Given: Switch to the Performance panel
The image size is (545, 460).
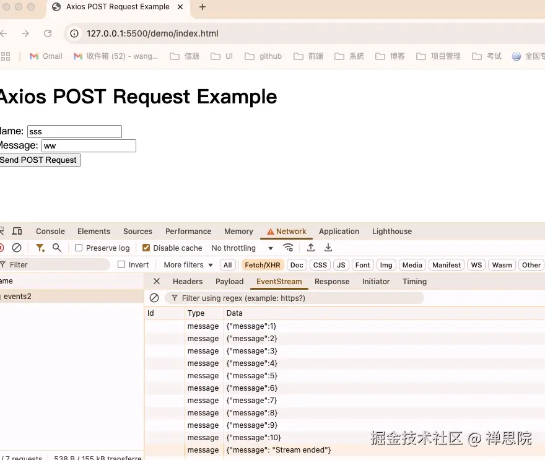Looking at the screenshot, I should coord(188,232).
